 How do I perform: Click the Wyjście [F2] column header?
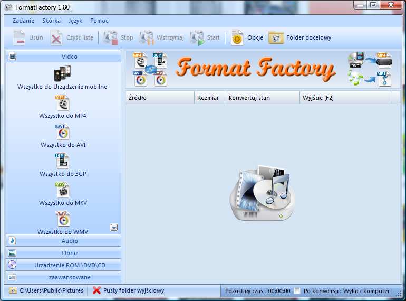[x=346, y=98]
